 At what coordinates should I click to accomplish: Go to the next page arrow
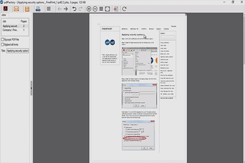coord(66,9)
